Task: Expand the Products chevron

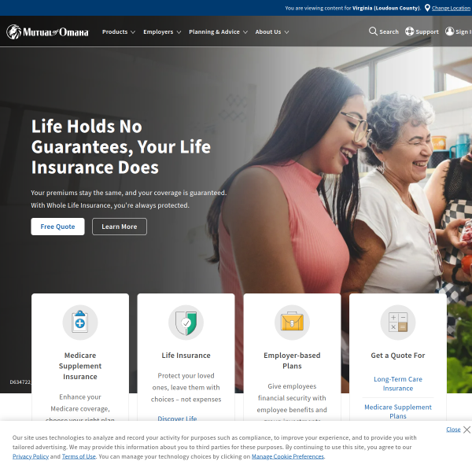Action: click(133, 32)
